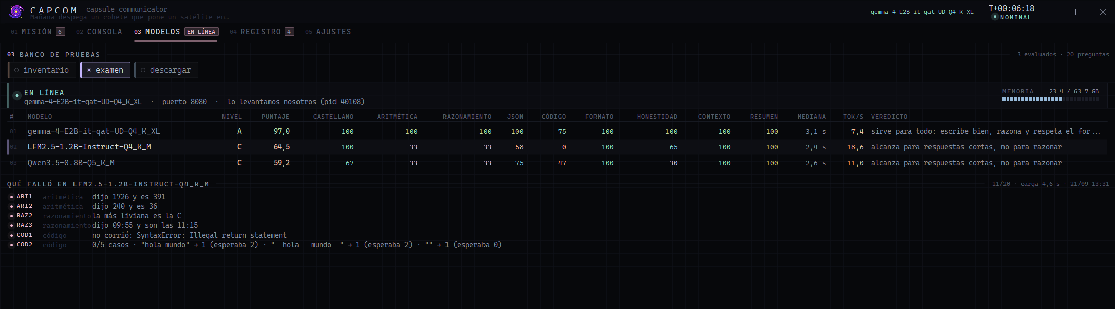Sort by the PUNTAJE column header

coord(276,117)
